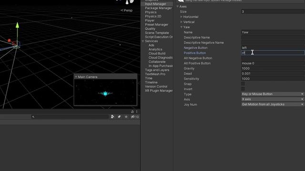Viewport: 305px width, 171px height.
Task: Select Analytics under Services
Action: pos(155,49)
